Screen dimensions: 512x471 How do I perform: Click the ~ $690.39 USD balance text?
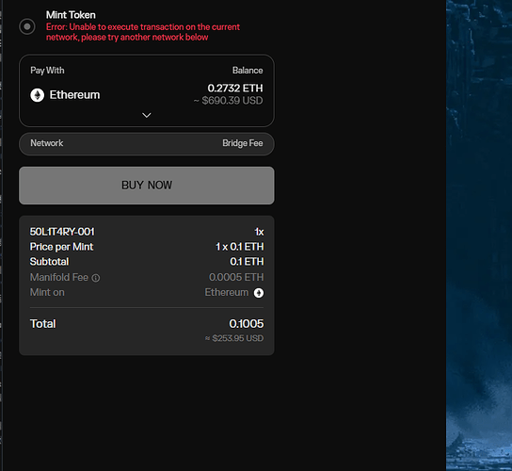pos(229,101)
